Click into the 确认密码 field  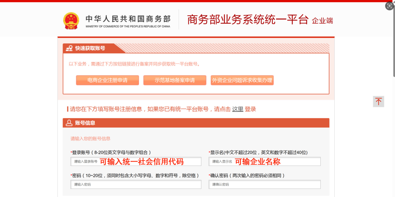[264, 185]
